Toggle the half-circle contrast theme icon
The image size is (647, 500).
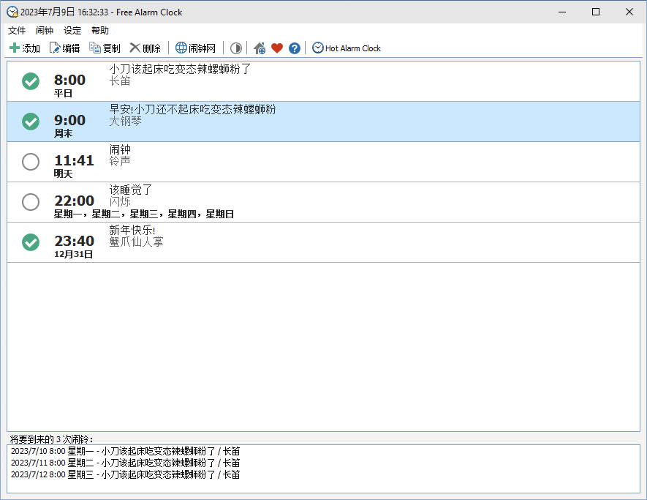pos(236,48)
